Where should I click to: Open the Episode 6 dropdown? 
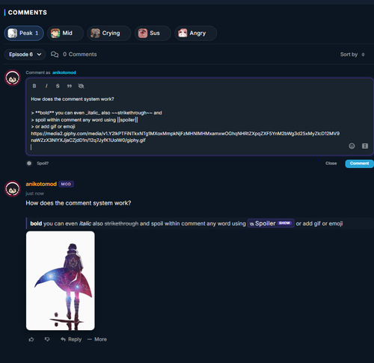(25, 55)
